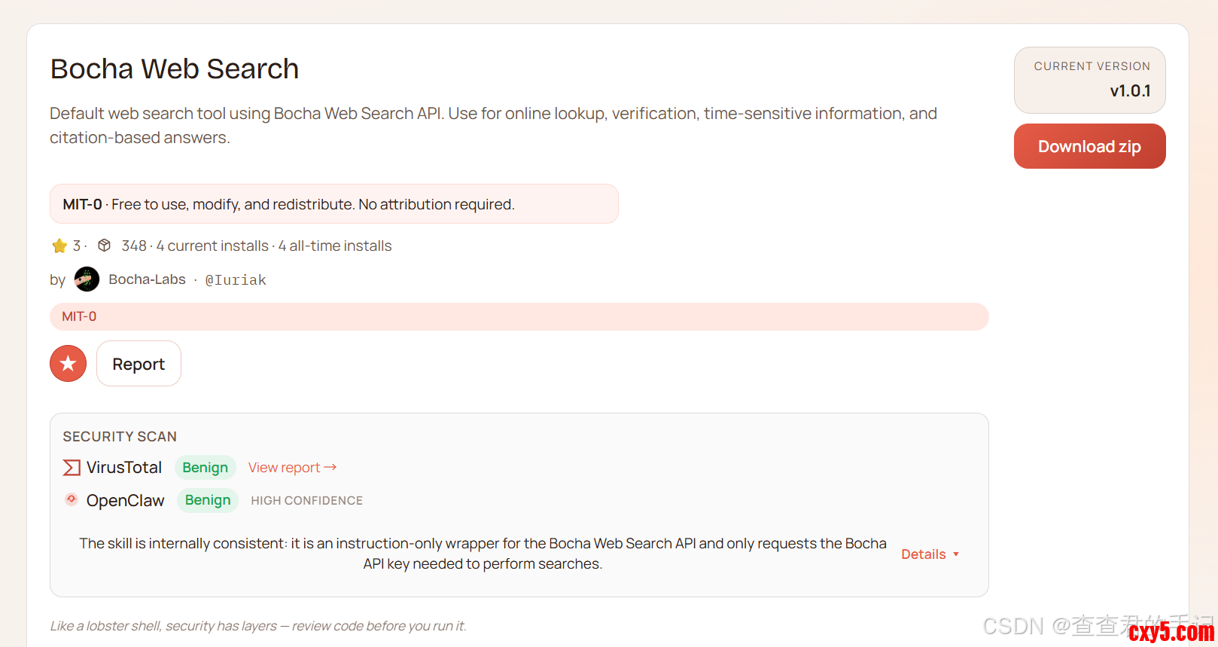Screen dimensions: 1218x647
Task: Download the skill zip file
Action: (1090, 146)
